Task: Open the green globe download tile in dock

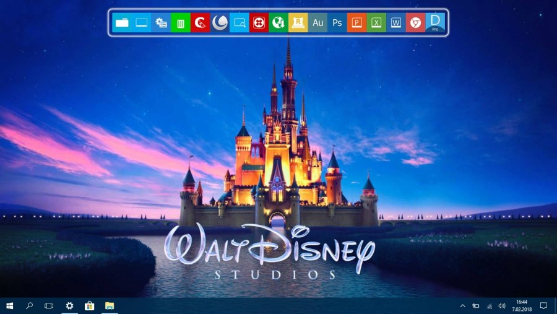Action: [278, 23]
